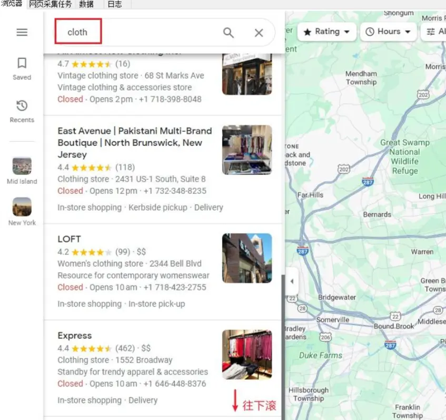Click Great Swamp National Wildlife Refuge on map
Image resolution: width=446 pixels, height=420 pixels.
405,157
